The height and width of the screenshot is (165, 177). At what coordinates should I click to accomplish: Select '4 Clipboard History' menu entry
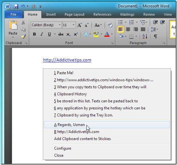coord(107,94)
